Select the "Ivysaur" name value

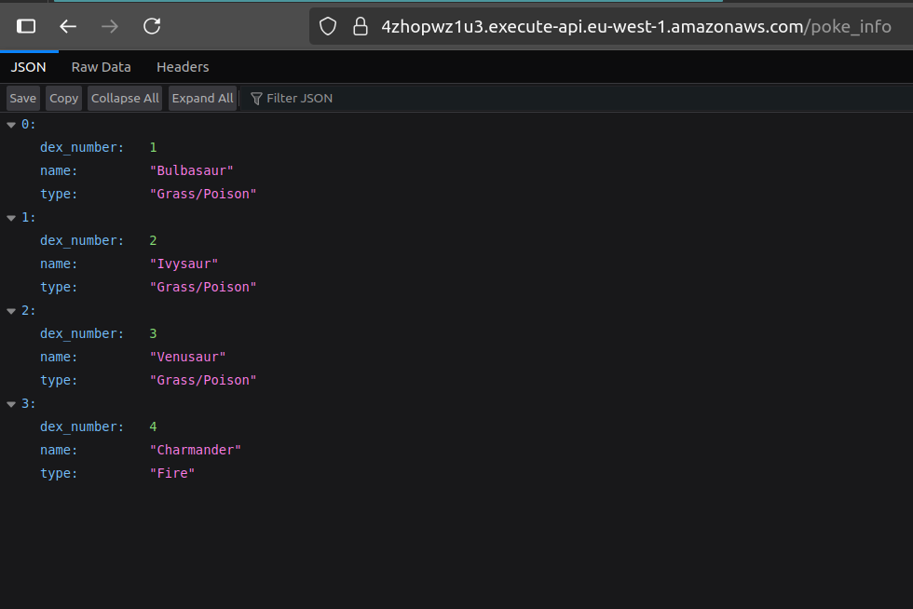coord(184,264)
